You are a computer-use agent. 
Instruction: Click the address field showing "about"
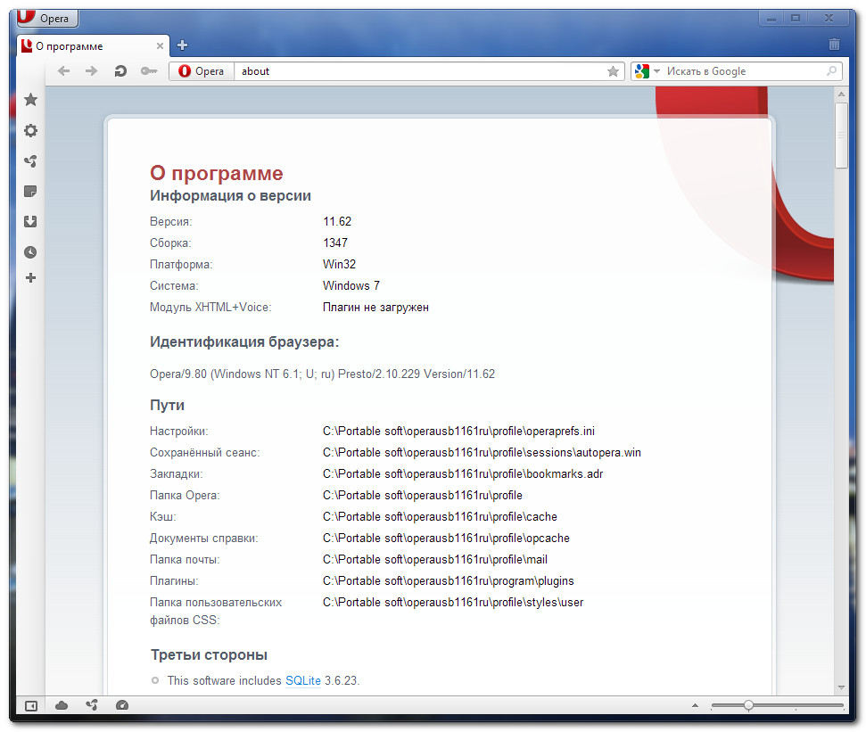[x=420, y=71]
